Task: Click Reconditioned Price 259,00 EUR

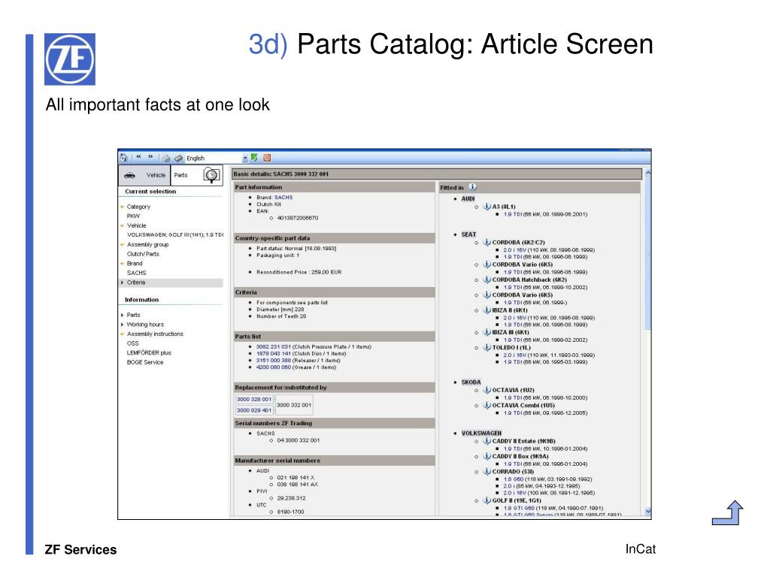Action: point(299,272)
